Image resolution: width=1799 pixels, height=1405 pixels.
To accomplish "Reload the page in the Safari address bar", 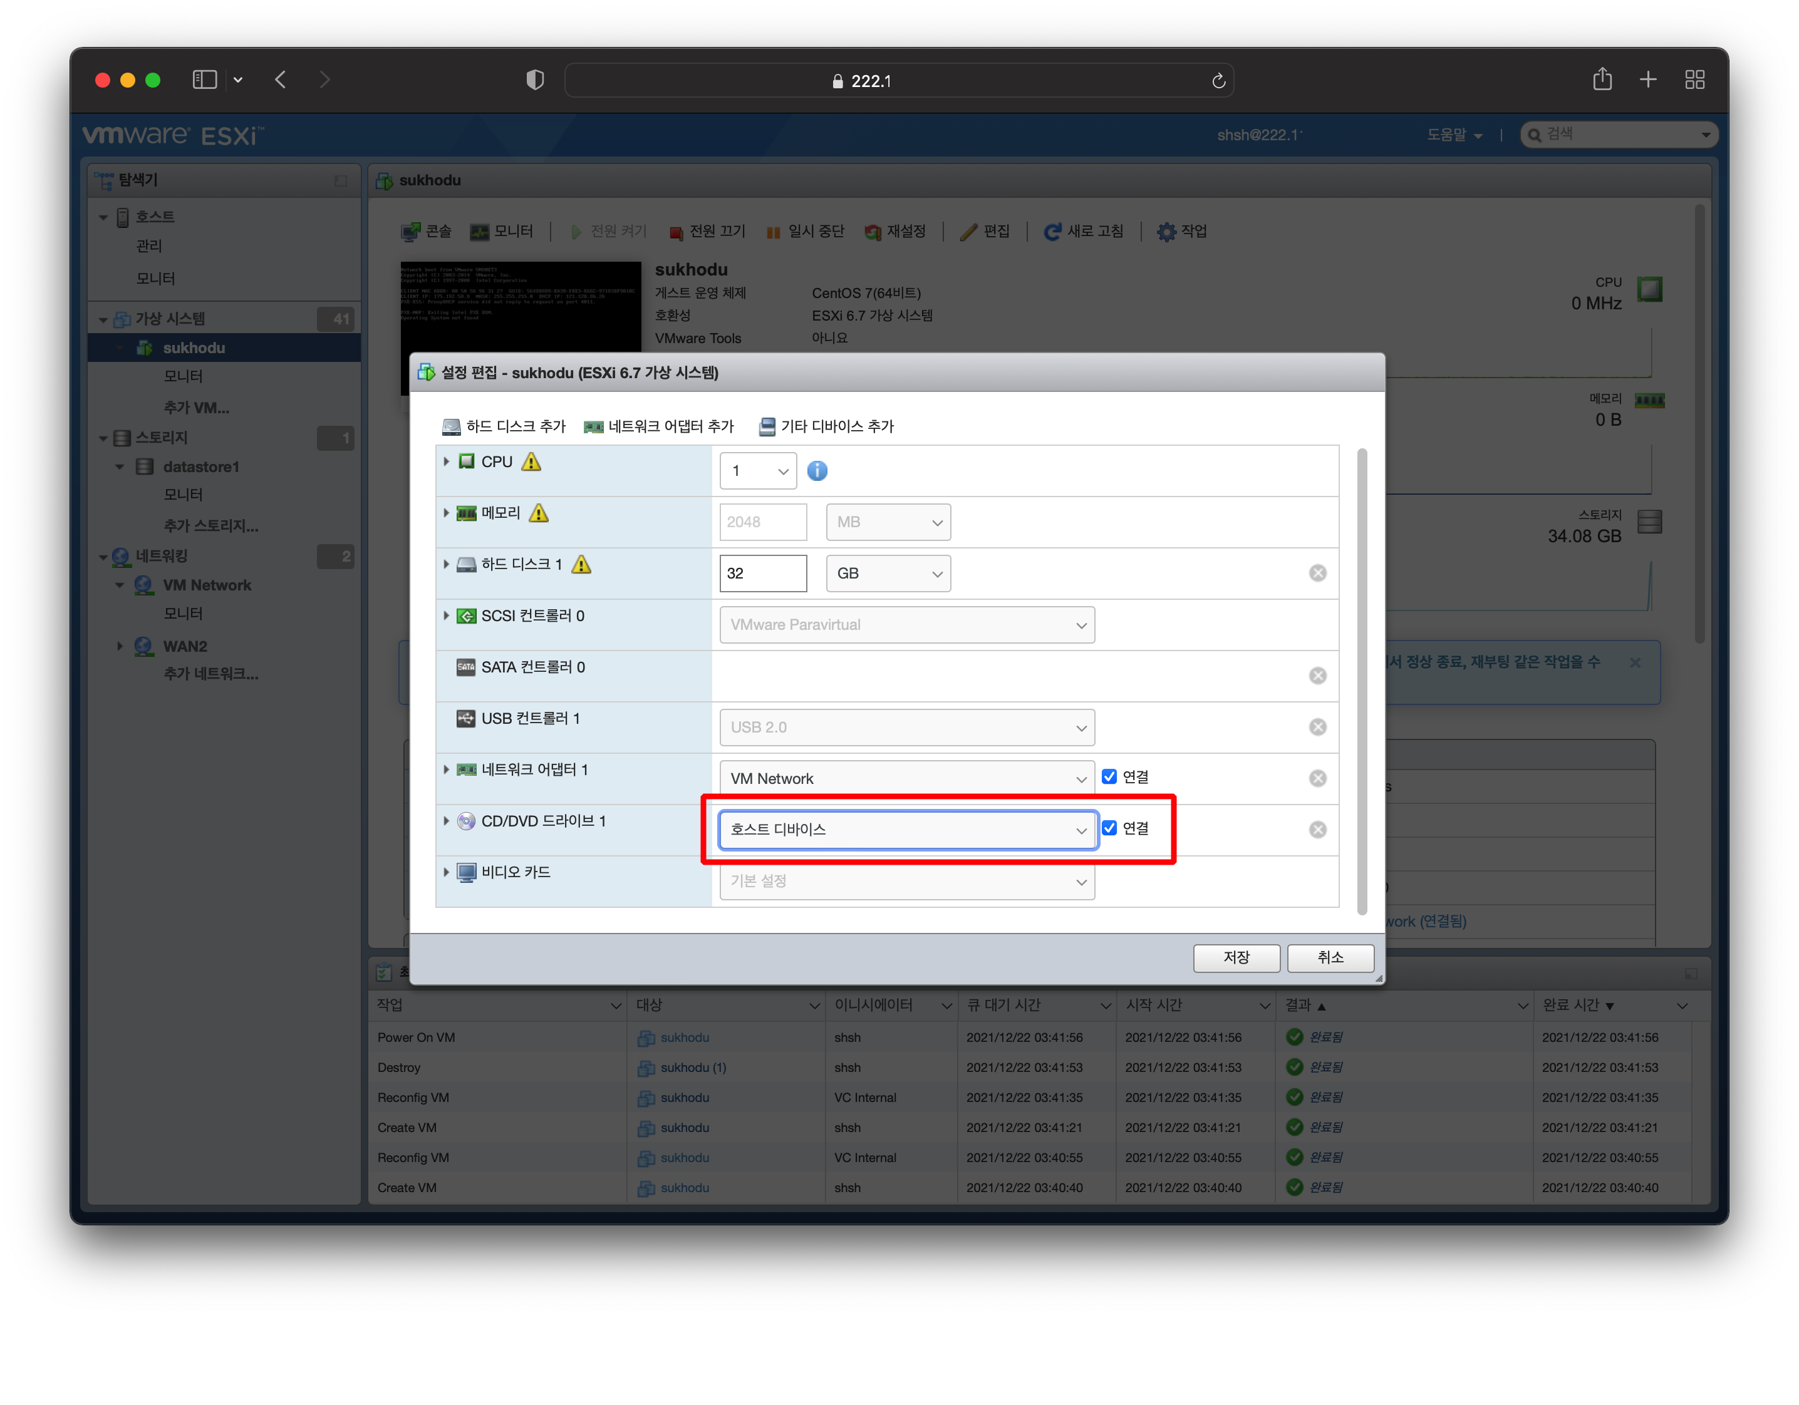I will (x=1218, y=81).
